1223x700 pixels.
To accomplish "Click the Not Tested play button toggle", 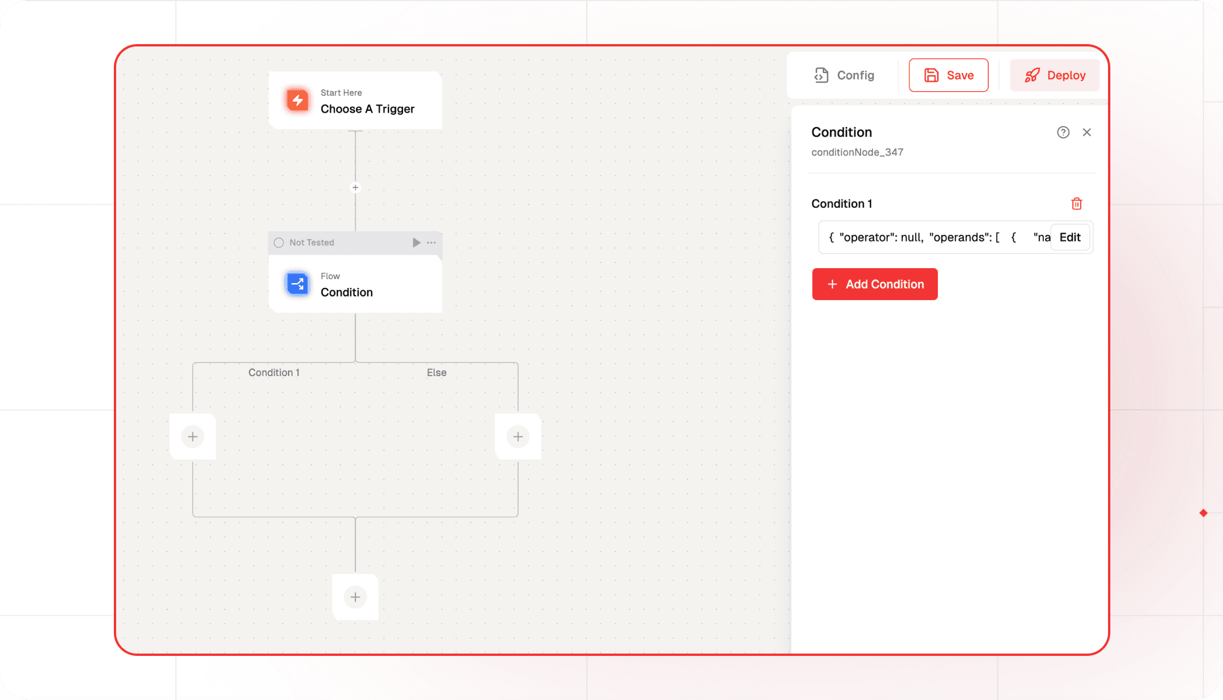I will (416, 243).
